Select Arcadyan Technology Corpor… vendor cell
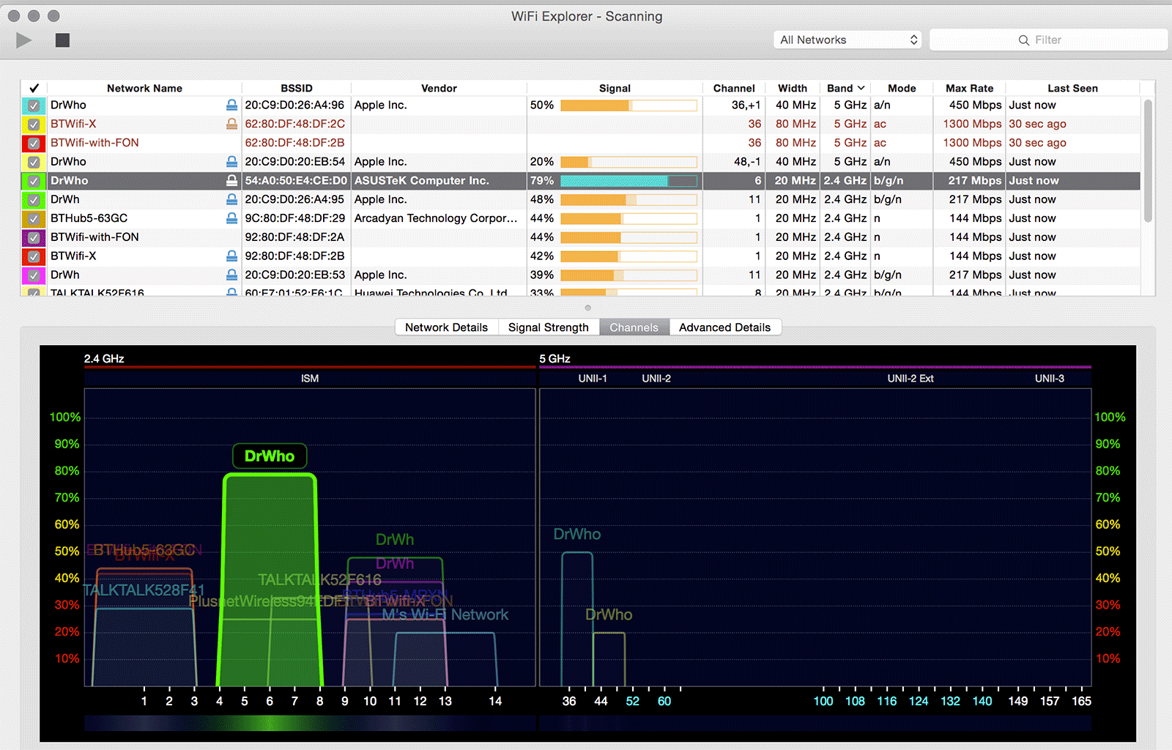This screenshot has width=1172, height=750. [x=438, y=218]
